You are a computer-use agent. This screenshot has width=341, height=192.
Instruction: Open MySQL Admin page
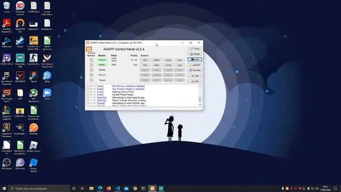[157, 65]
